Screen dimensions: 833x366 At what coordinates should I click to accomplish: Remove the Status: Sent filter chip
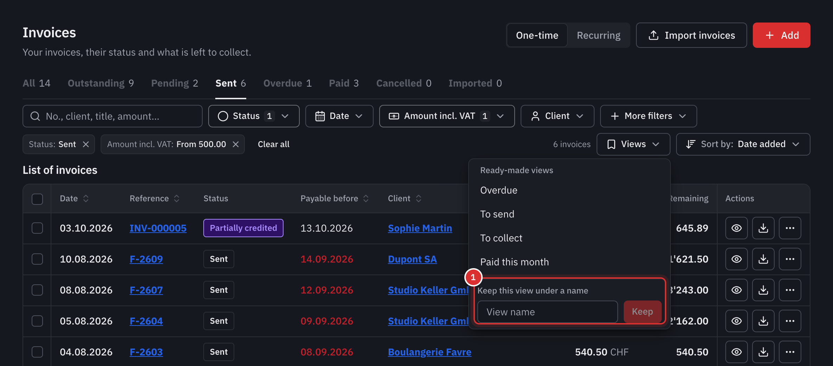pos(85,144)
